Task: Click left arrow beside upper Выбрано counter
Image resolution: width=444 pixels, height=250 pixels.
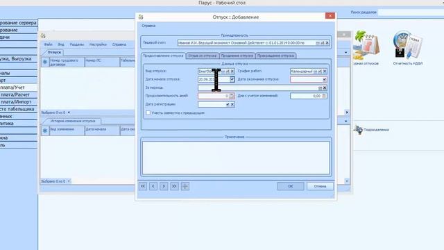Action: [x=69, y=112]
